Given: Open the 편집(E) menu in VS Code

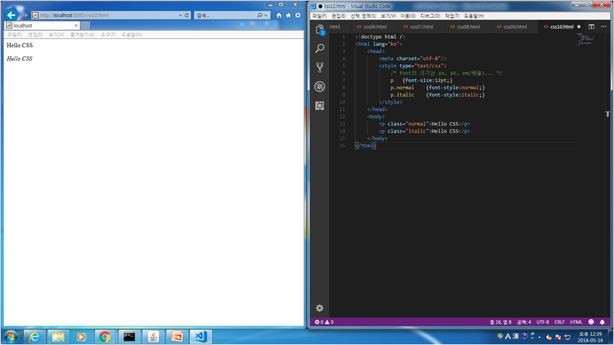Looking at the screenshot, I should 338,16.
